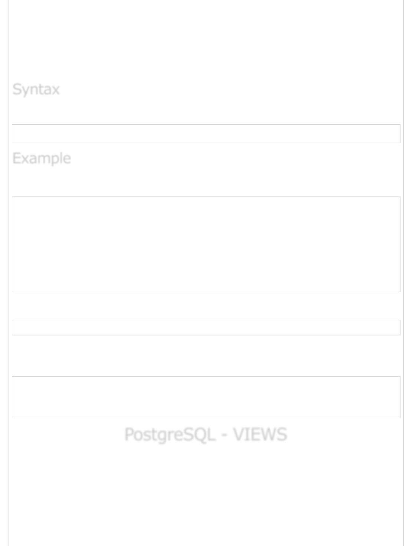Click the Syntax heading
412x546 pixels.
36,90
